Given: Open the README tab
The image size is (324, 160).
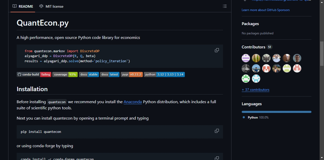Looking at the screenshot, I should click(23, 6).
